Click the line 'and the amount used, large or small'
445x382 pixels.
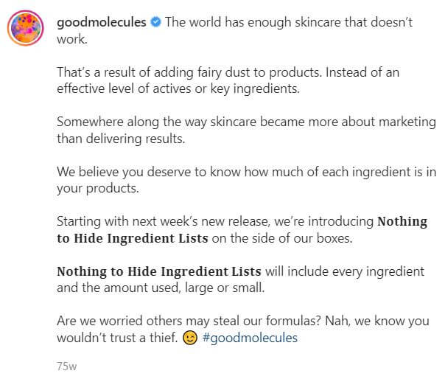click(161, 288)
